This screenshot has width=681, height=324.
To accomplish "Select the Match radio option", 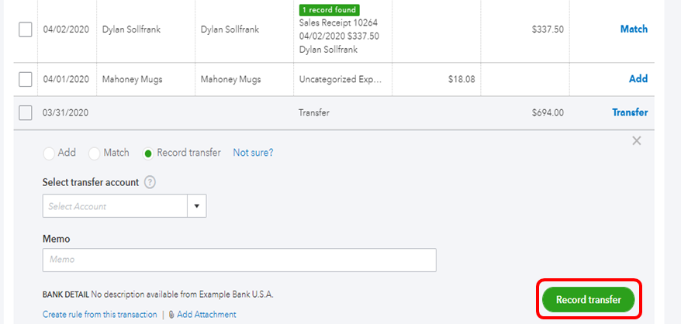I will (95, 153).
